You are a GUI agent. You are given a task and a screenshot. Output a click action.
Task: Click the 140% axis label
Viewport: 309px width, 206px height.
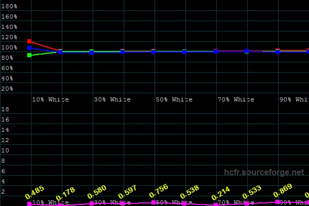coord(9,27)
